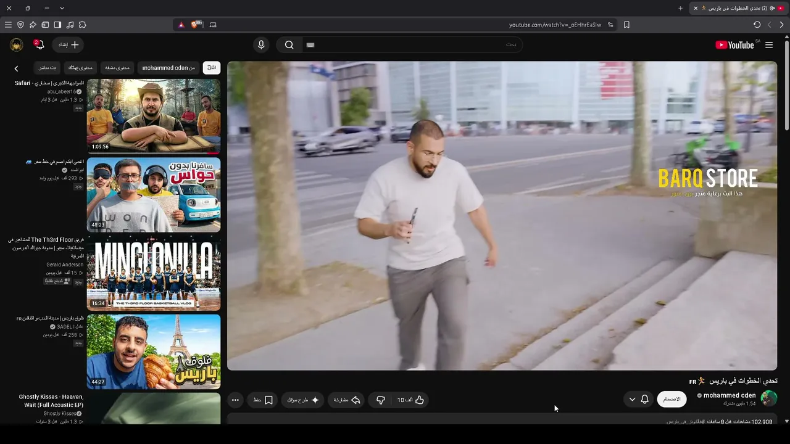The image size is (790, 444).
Task: Select the 'الكل' filter chip
Action: click(x=212, y=68)
